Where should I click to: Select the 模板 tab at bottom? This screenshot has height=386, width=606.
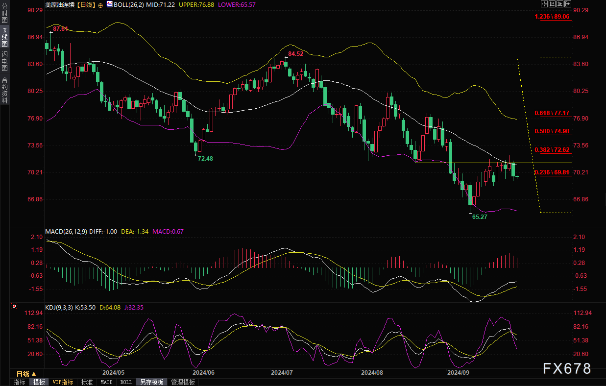pos(39,382)
